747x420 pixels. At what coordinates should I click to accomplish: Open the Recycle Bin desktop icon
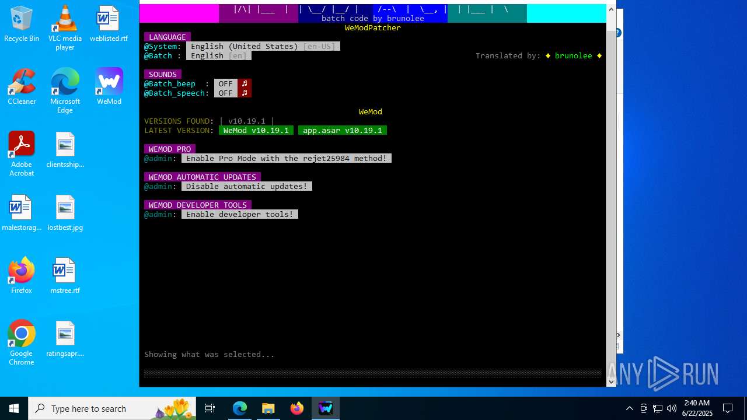22,24
